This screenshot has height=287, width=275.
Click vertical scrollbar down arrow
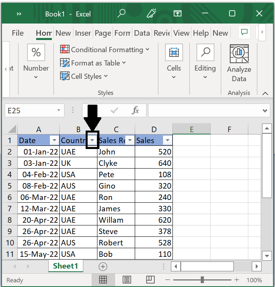267,256
